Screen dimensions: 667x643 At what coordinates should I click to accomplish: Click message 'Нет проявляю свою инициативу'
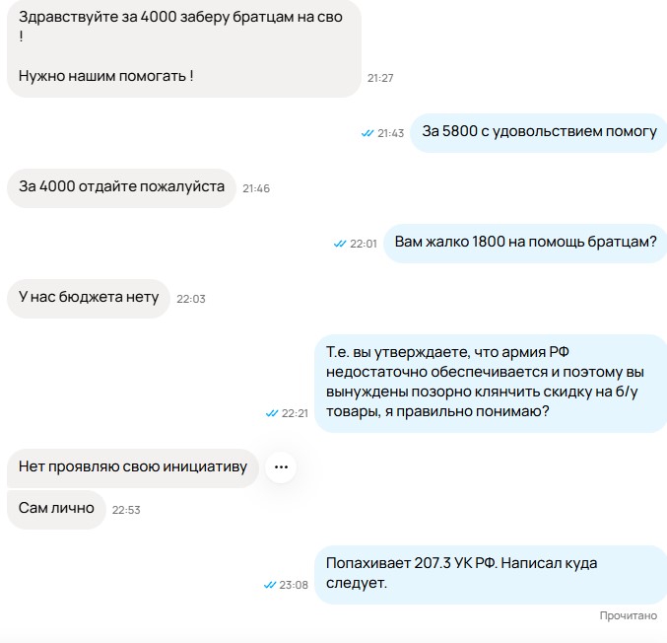point(133,468)
